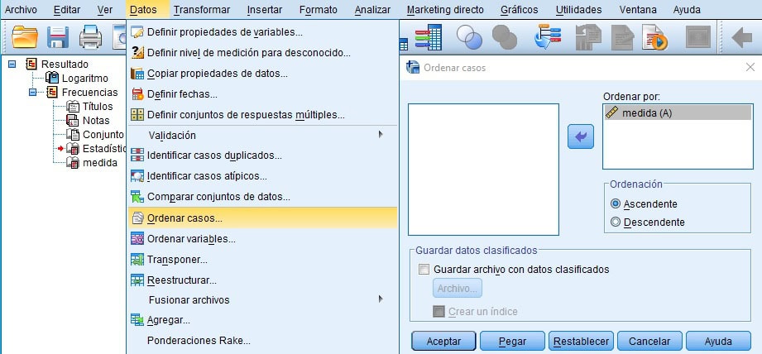
Task: Click the Identificar casos atípicos icon
Action: pyautogui.click(x=137, y=176)
